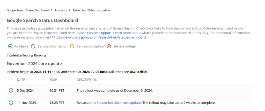Click blue info icon beside 11 Nov 2024
Screen dimensions: 265x111
click(x=11, y=103)
